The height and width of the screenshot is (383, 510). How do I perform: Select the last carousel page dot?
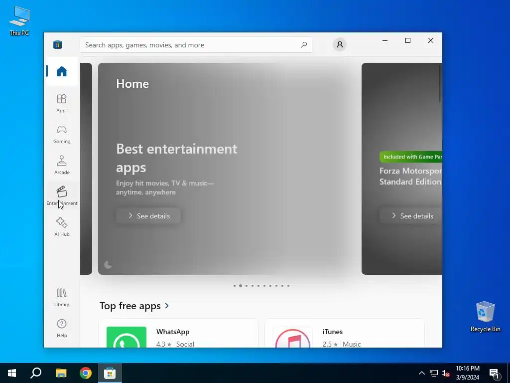(288, 286)
